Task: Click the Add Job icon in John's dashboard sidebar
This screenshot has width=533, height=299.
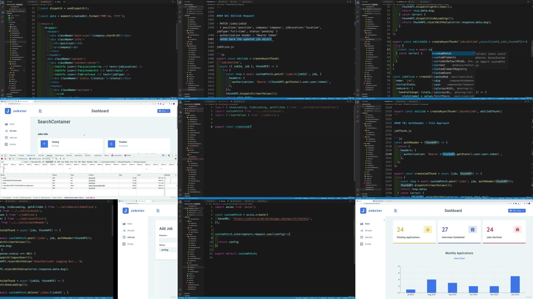Action: pyautogui.click(x=6, y=138)
